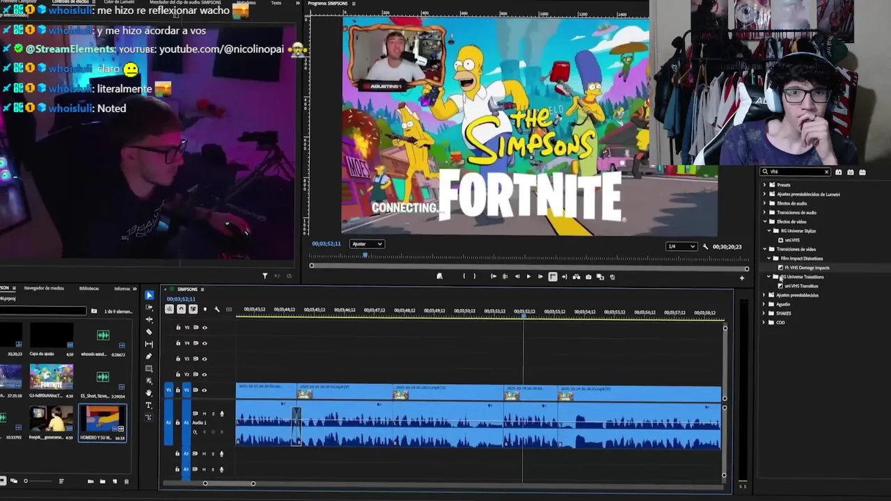Viewport: 891px width, 501px height.
Task: Select the Type tool
Action: (x=149, y=405)
